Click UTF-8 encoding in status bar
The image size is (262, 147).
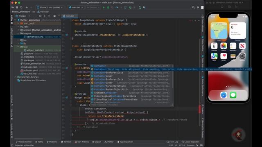coord(182,145)
